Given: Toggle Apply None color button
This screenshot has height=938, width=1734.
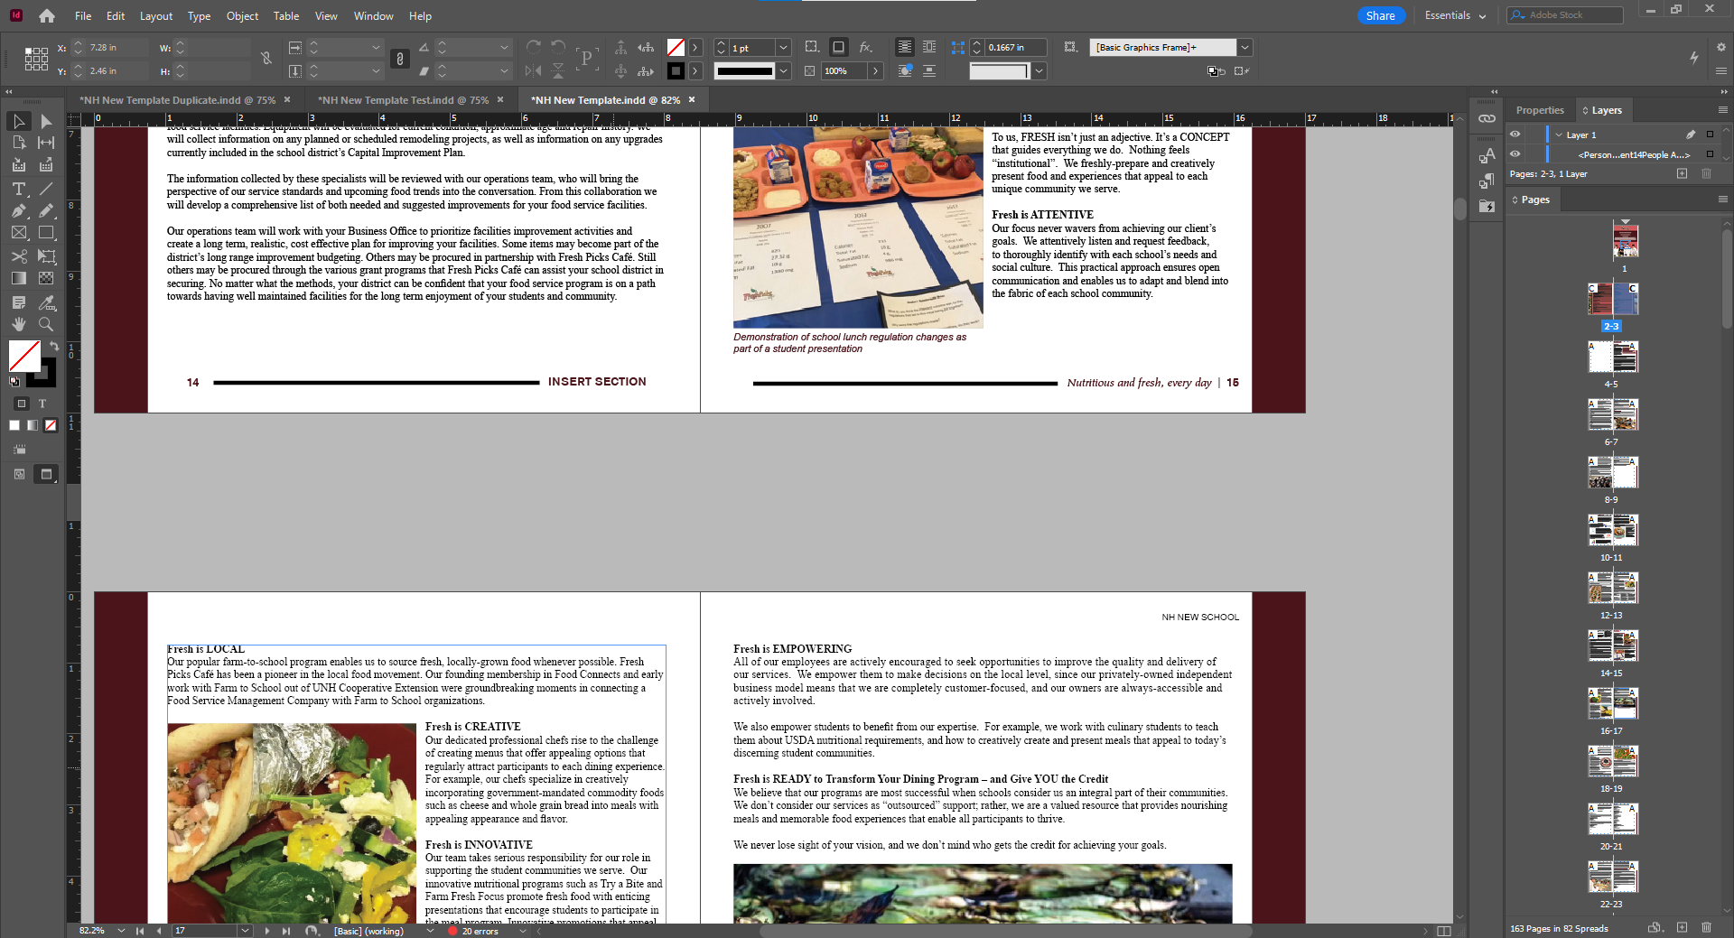Looking at the screenshot, I should (x=51, y=425).
